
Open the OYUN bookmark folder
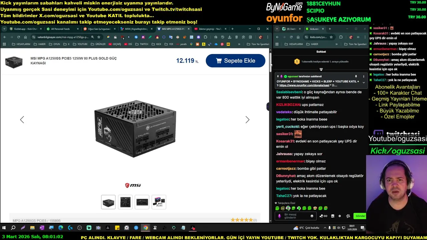[x=54, y=44]
